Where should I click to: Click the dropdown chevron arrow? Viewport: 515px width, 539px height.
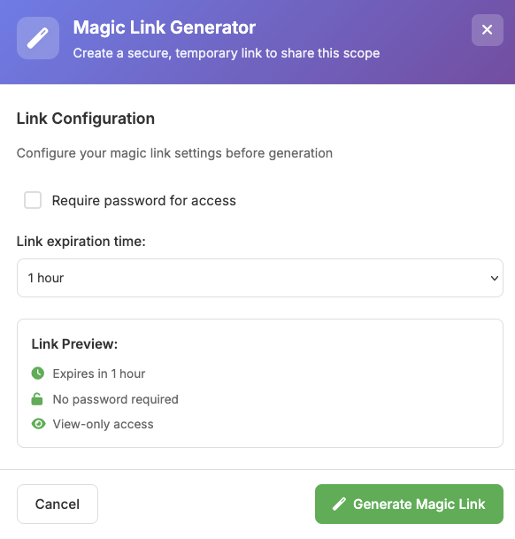(495, 278)
